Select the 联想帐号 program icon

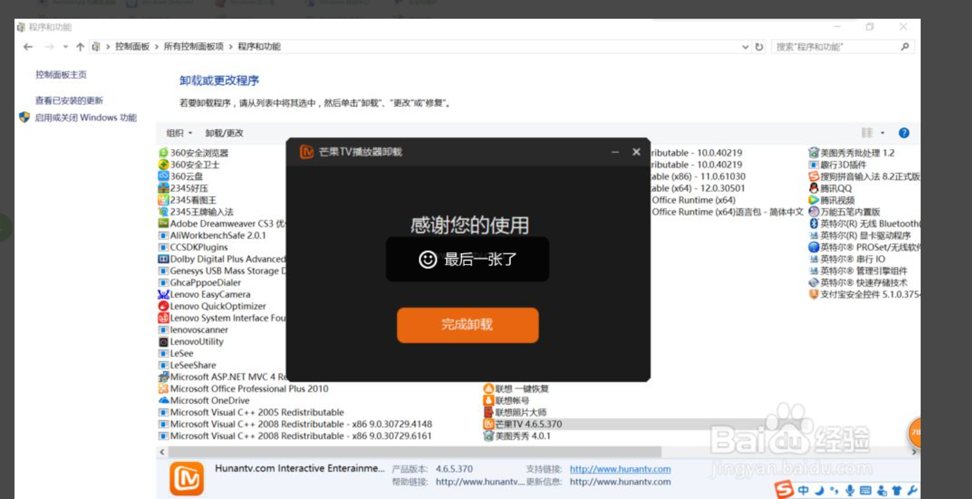[x=489, y=401]
